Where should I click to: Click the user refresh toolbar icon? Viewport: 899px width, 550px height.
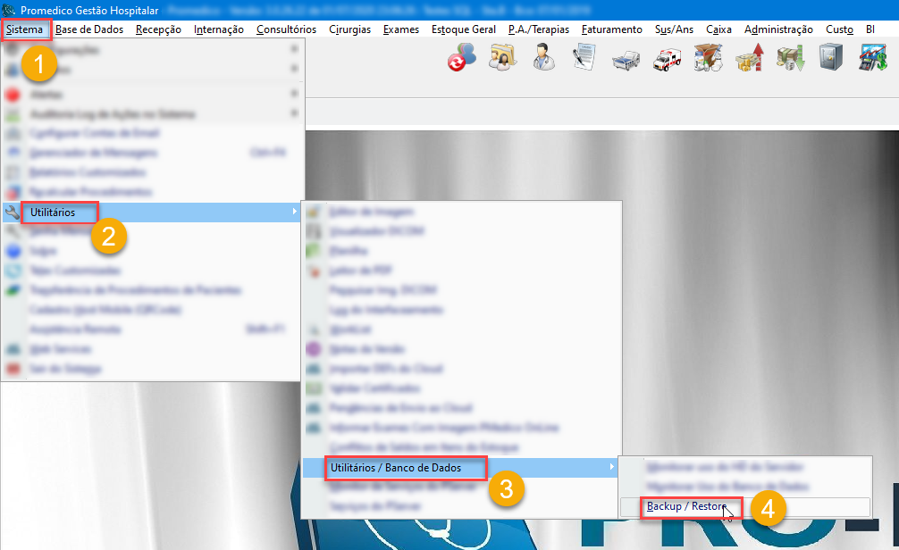click(x=462, y=60)
